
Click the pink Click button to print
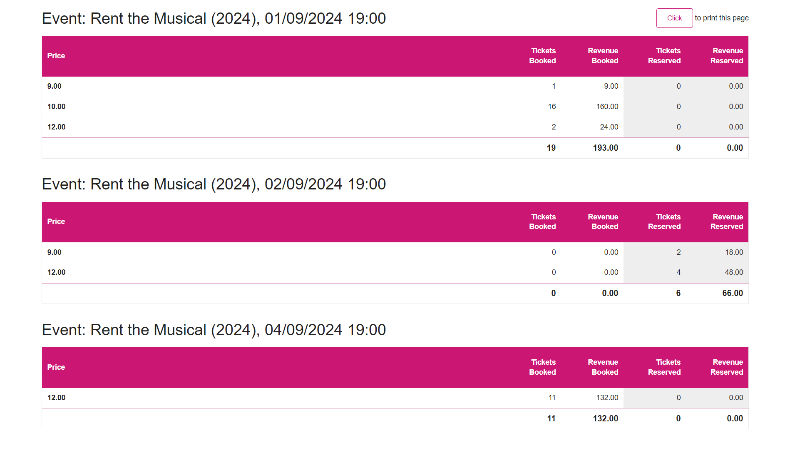pyautogui.click(x=674, y=18)
